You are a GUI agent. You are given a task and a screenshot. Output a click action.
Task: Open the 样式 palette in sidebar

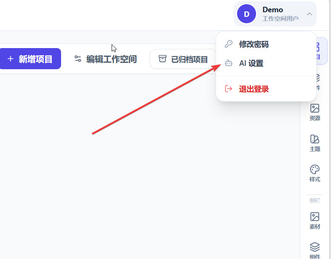click(x=315, y=174)
